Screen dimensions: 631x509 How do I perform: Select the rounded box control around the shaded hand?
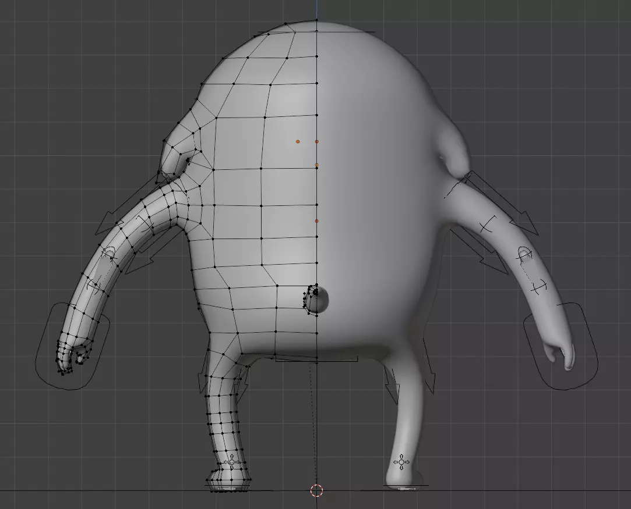click(561, 346)
